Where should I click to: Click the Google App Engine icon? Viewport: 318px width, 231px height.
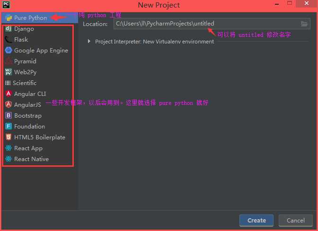(9, 50)
